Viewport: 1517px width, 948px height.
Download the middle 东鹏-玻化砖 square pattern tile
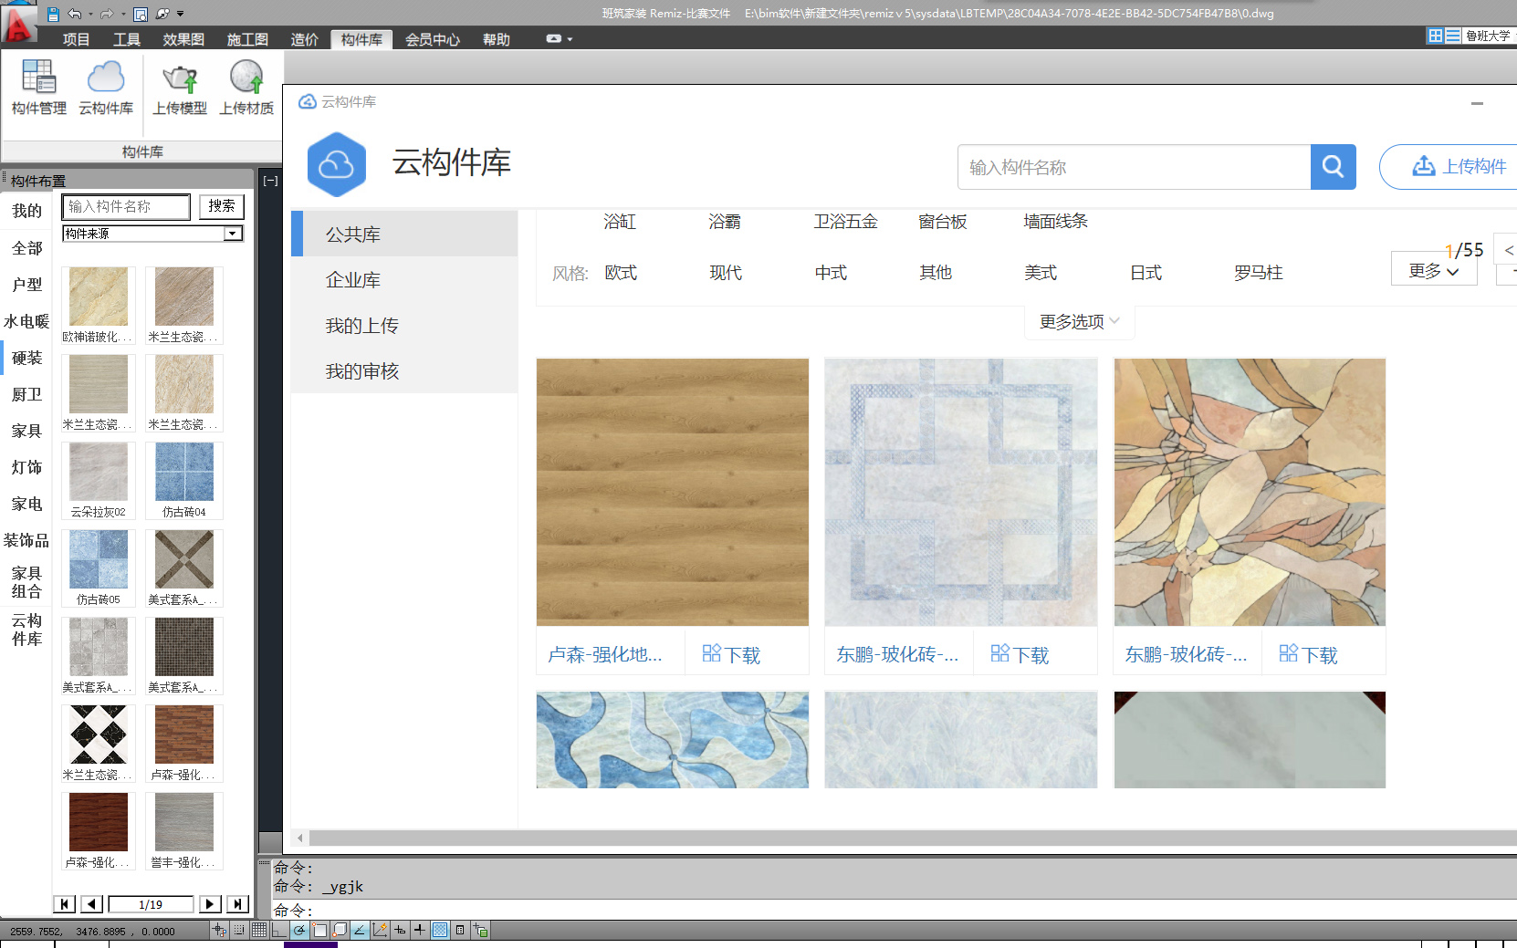tap(1020, 654)
